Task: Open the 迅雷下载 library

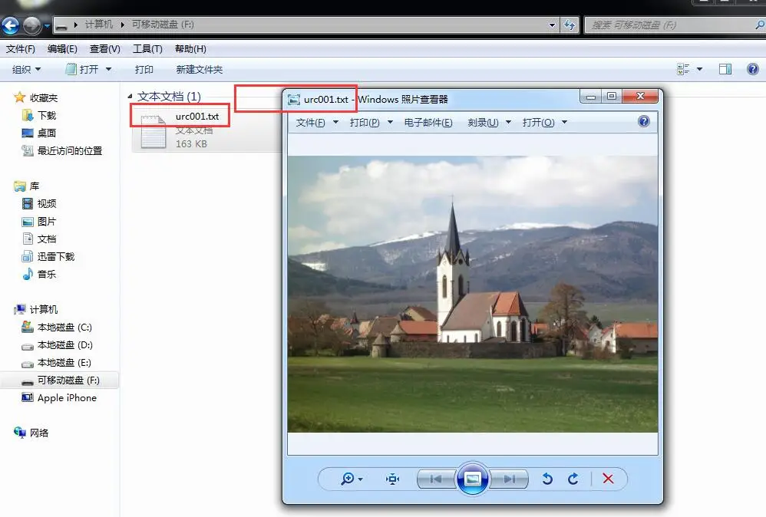Action: point(48,256)
